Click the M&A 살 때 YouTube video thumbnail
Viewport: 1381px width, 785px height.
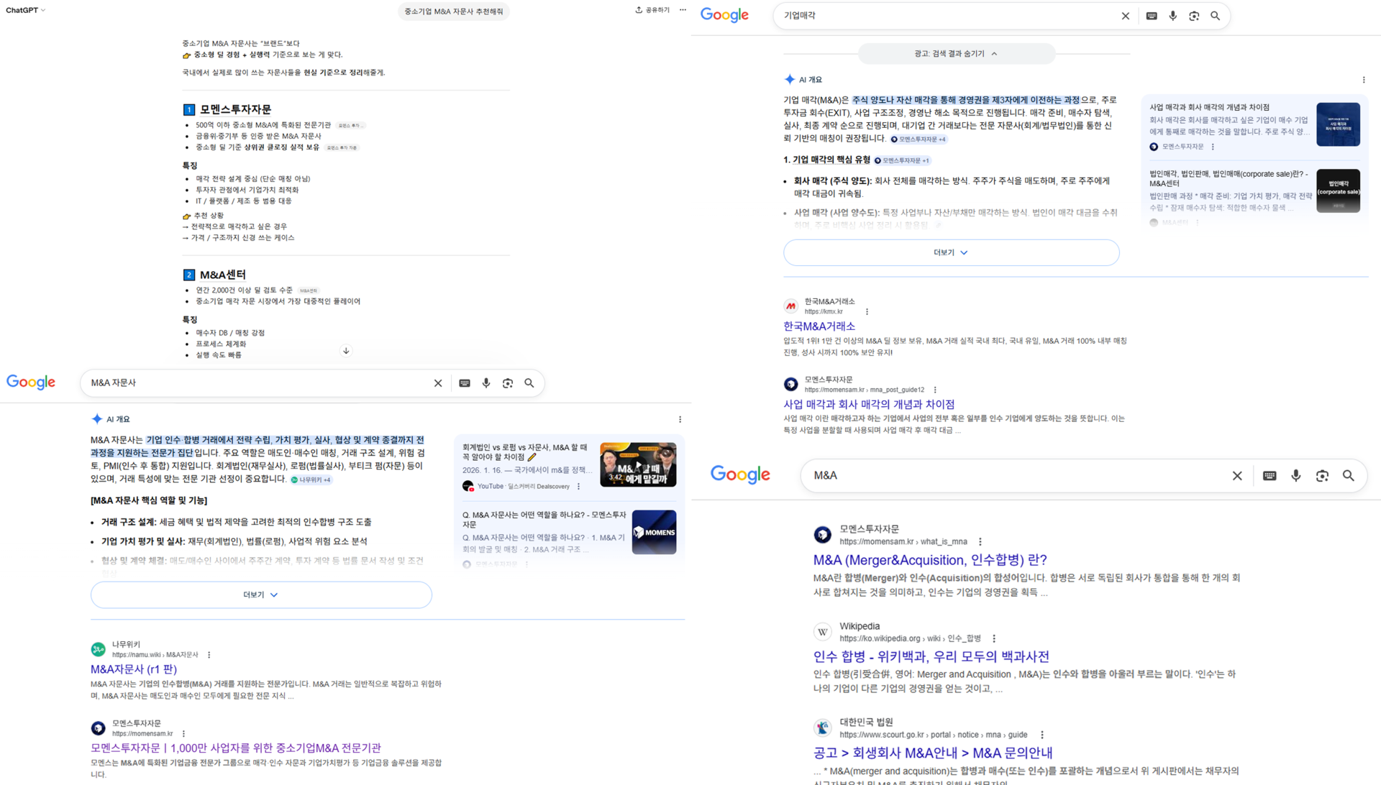coord(637,464)
